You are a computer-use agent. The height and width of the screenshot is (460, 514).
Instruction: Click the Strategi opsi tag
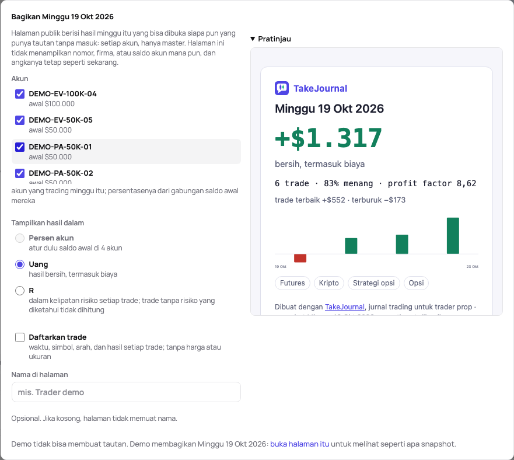[x=374, y=283]
